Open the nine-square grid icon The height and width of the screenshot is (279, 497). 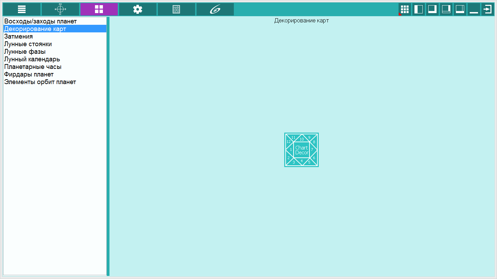(405, 9)
